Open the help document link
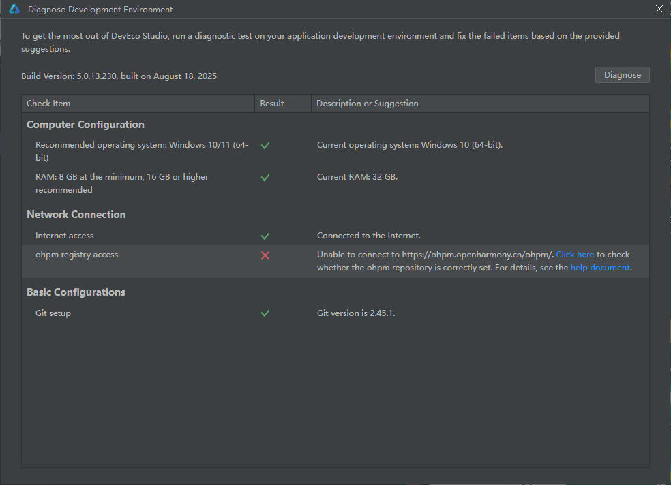Viewport: 671px width, 485px height. pos(600,268)
